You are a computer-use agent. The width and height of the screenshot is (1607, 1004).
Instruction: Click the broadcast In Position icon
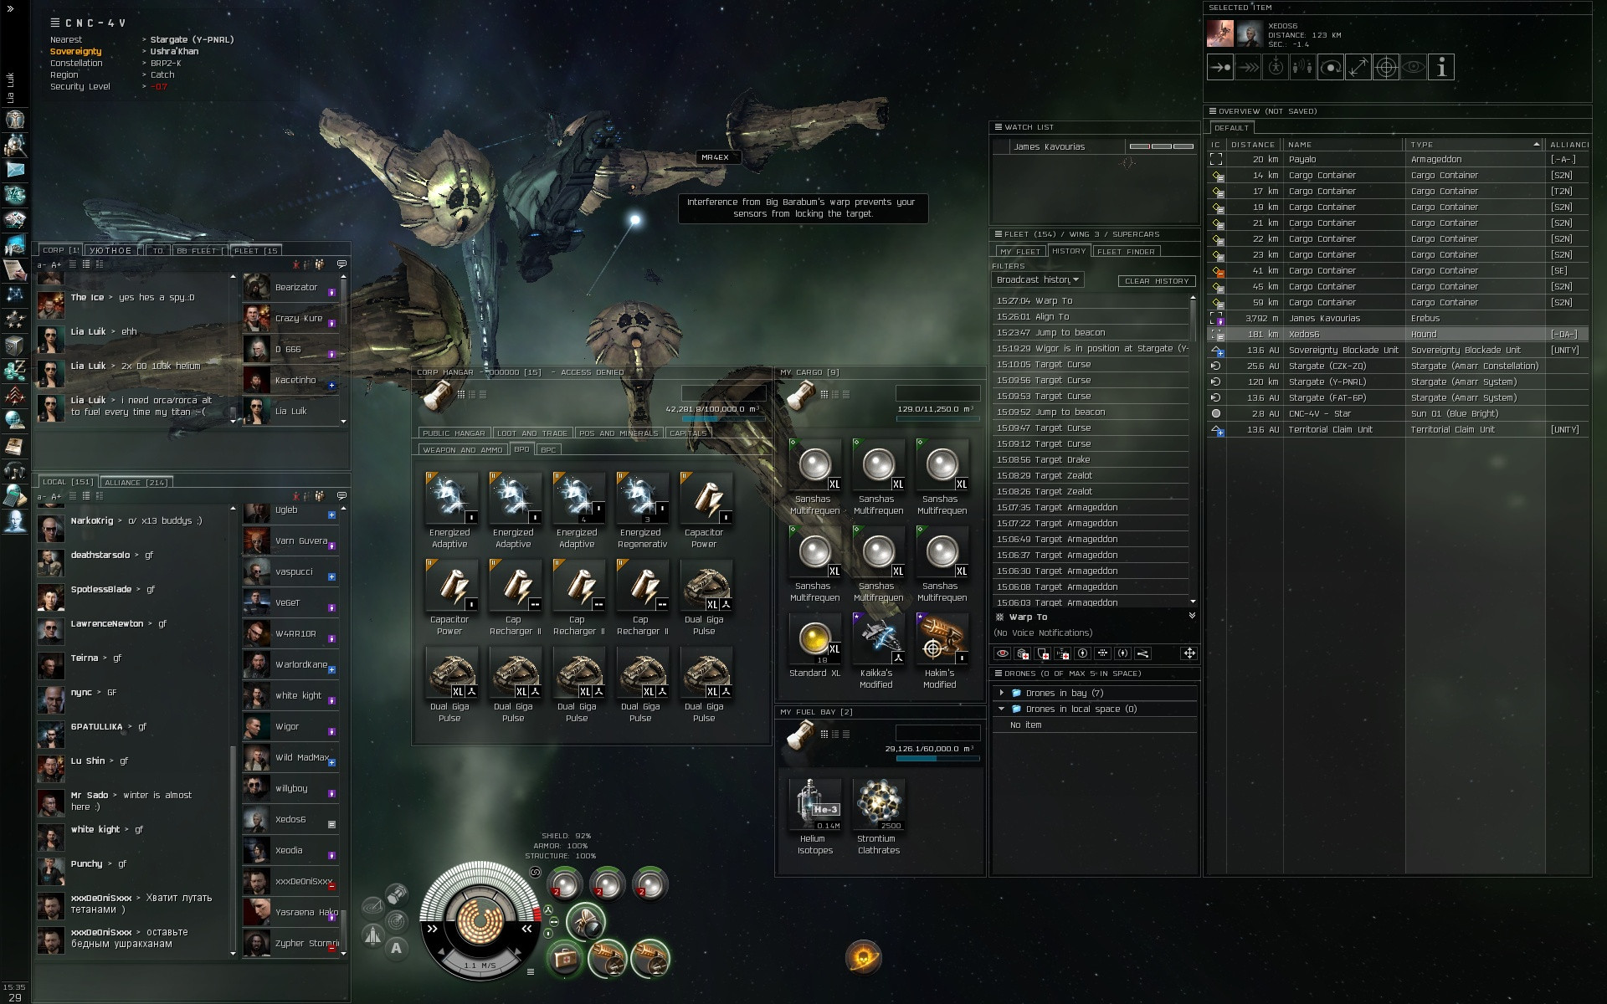[x=1083, y=653]
